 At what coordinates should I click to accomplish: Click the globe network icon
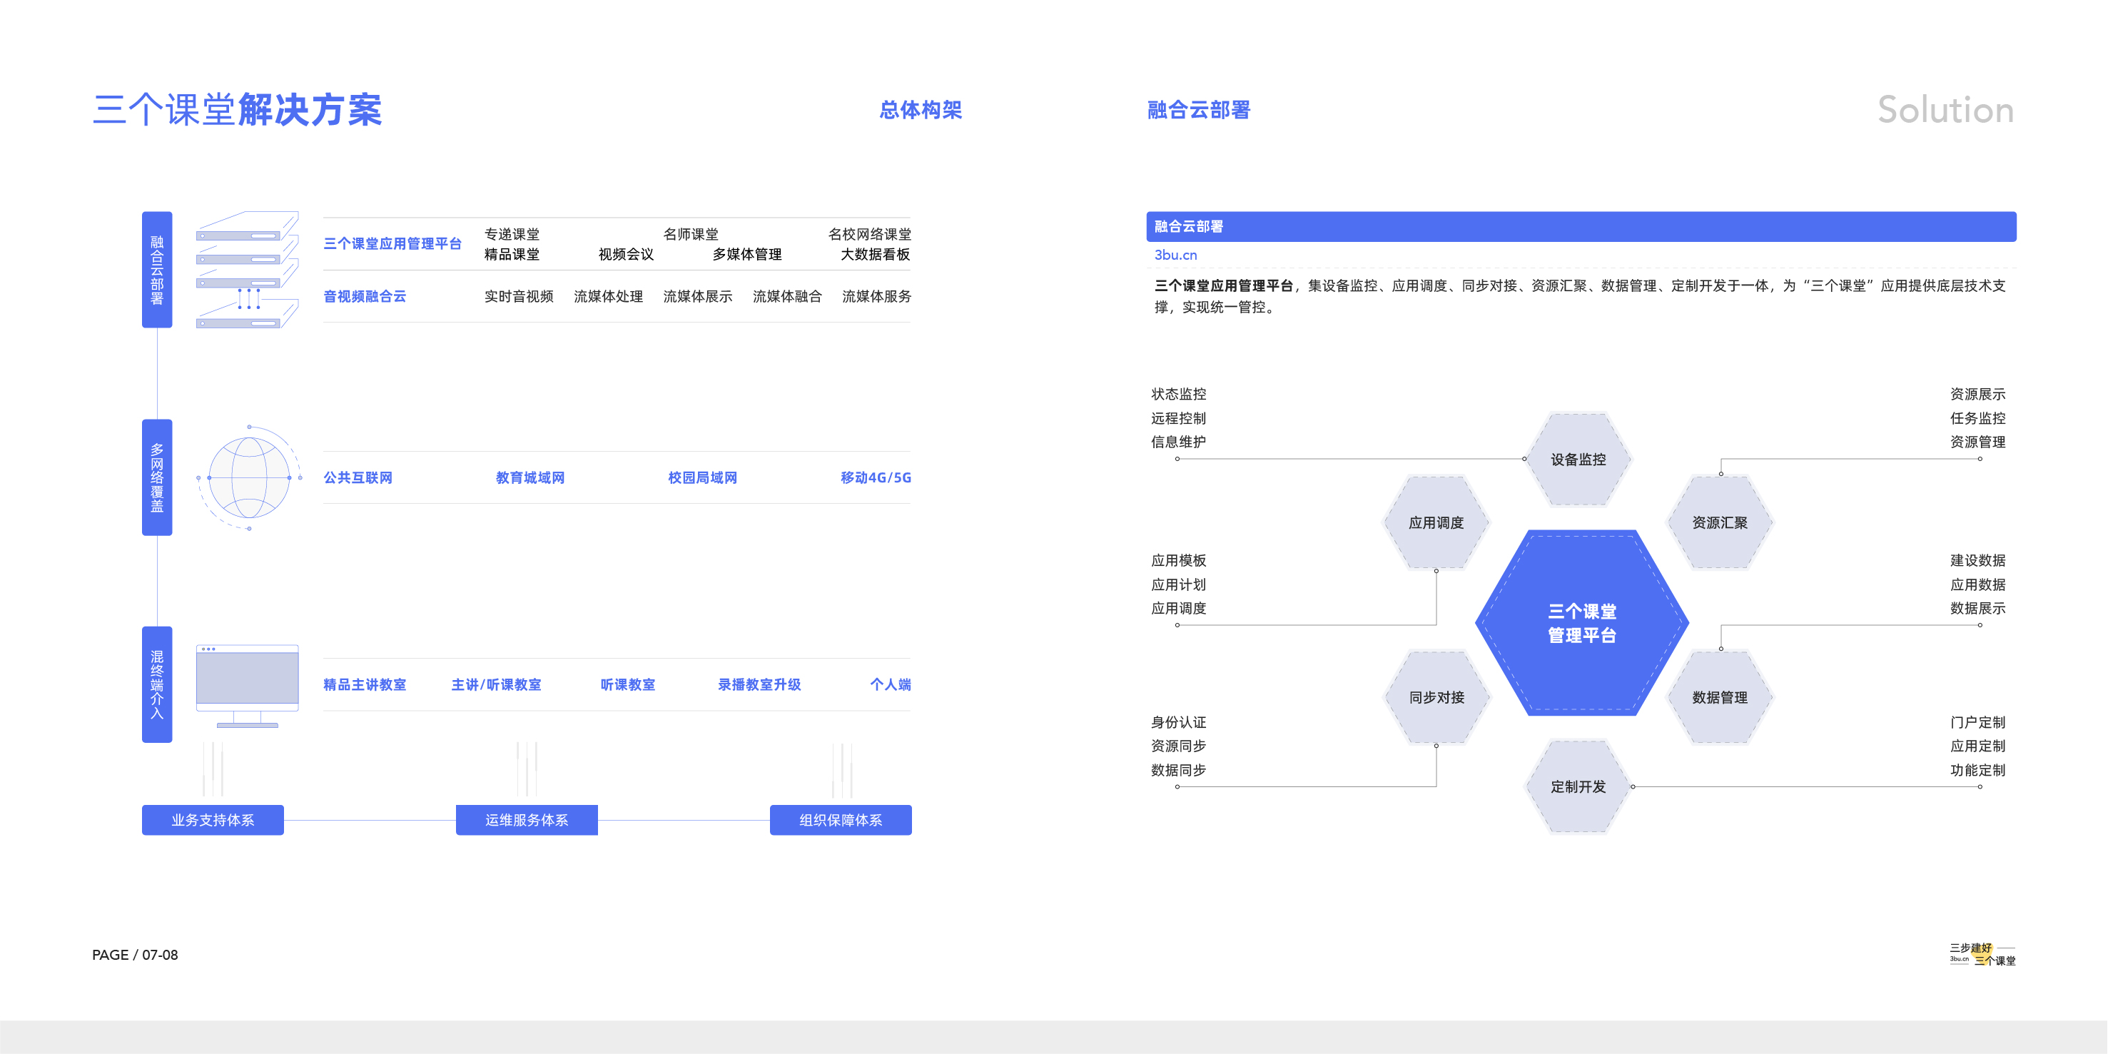coord(249,477)
